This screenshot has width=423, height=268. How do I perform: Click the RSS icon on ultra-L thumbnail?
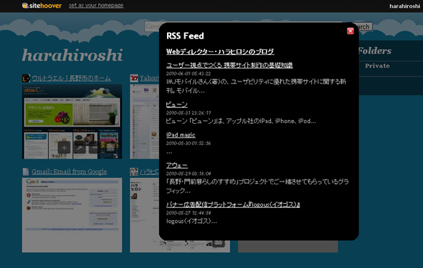coord(110,147)
